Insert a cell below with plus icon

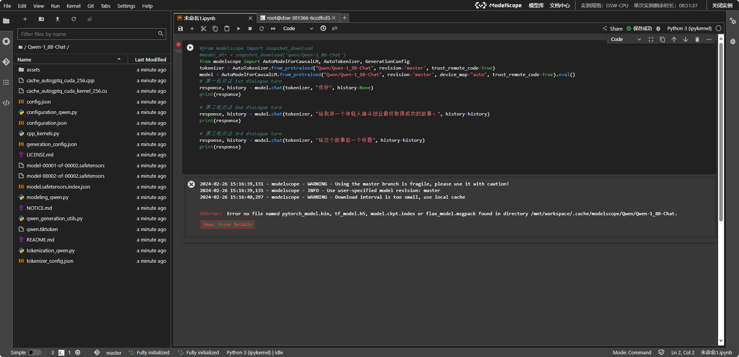tap(192, 29)
